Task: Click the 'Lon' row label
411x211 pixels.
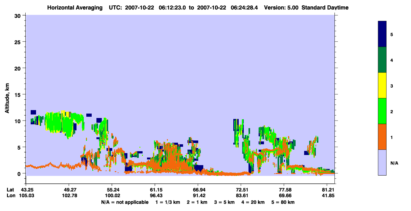Action: point(11,195)
